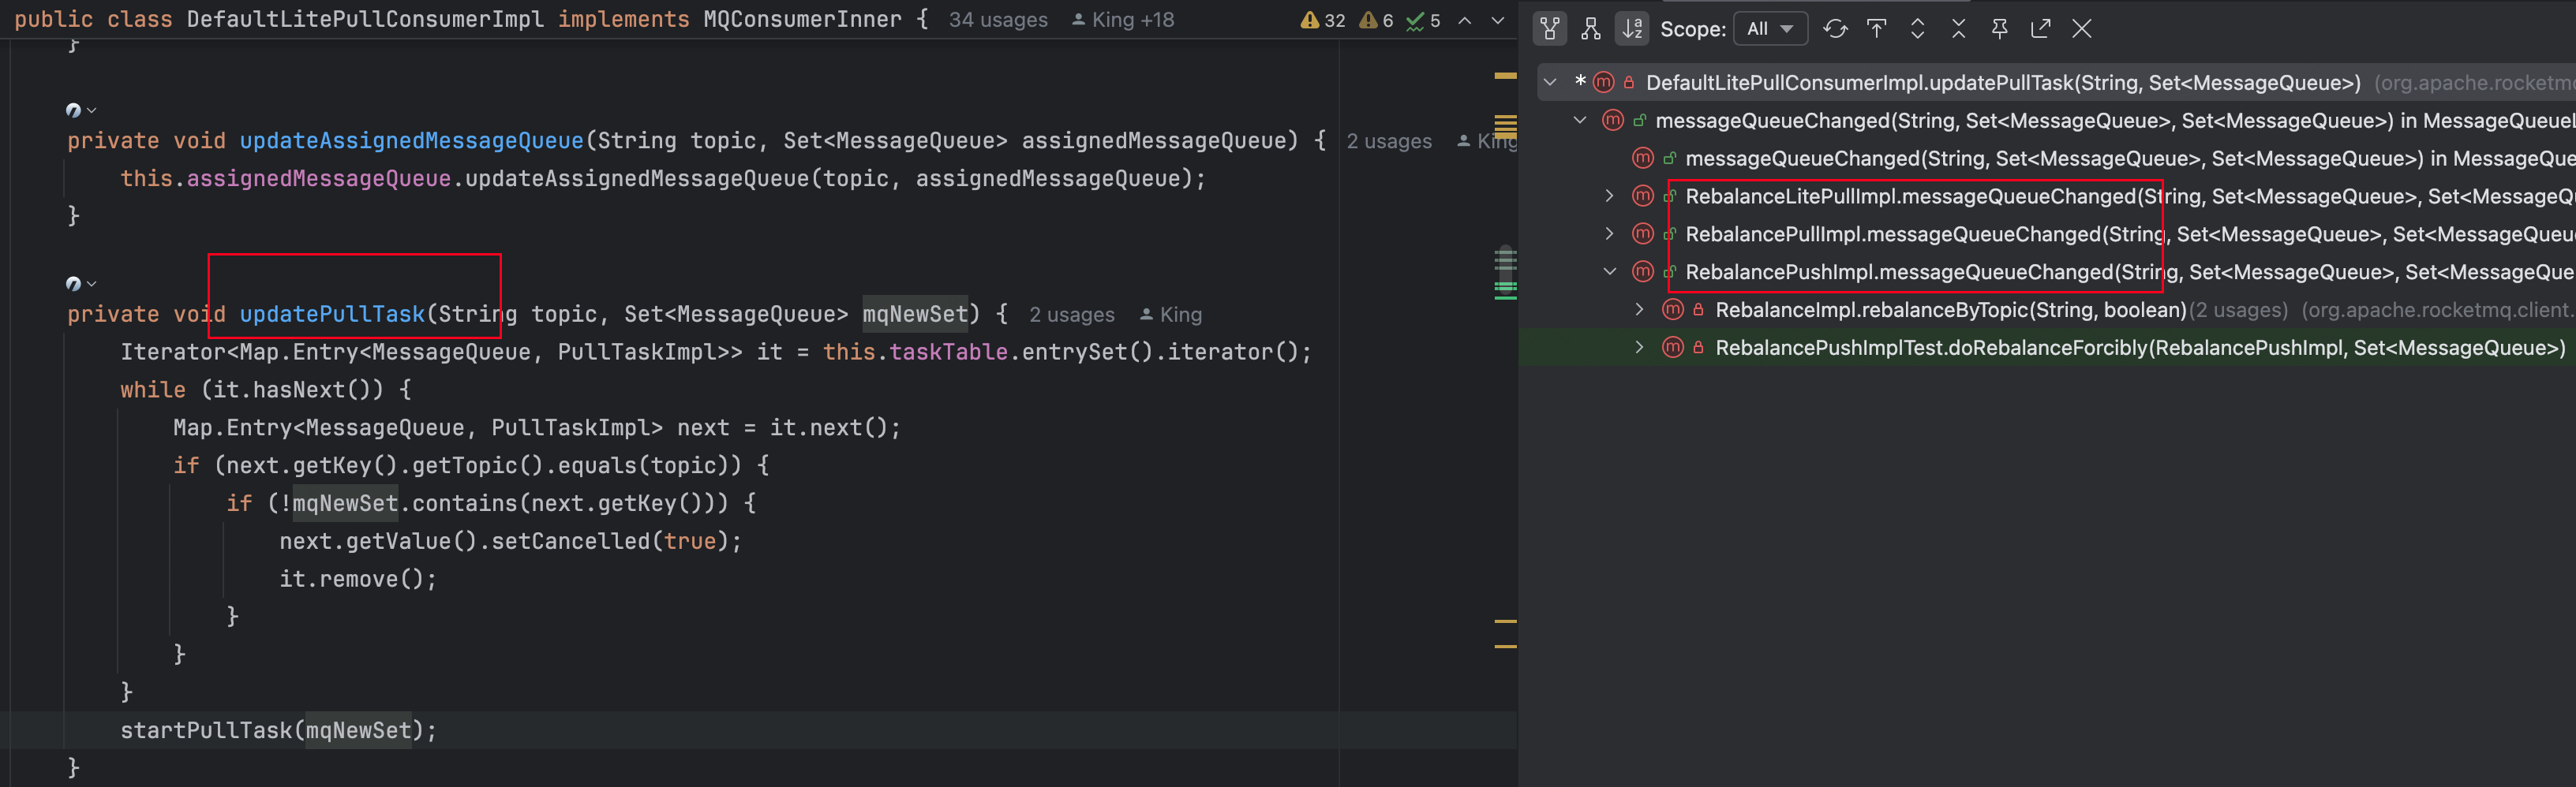Open the Scope All dropdown

point(1770,29)
